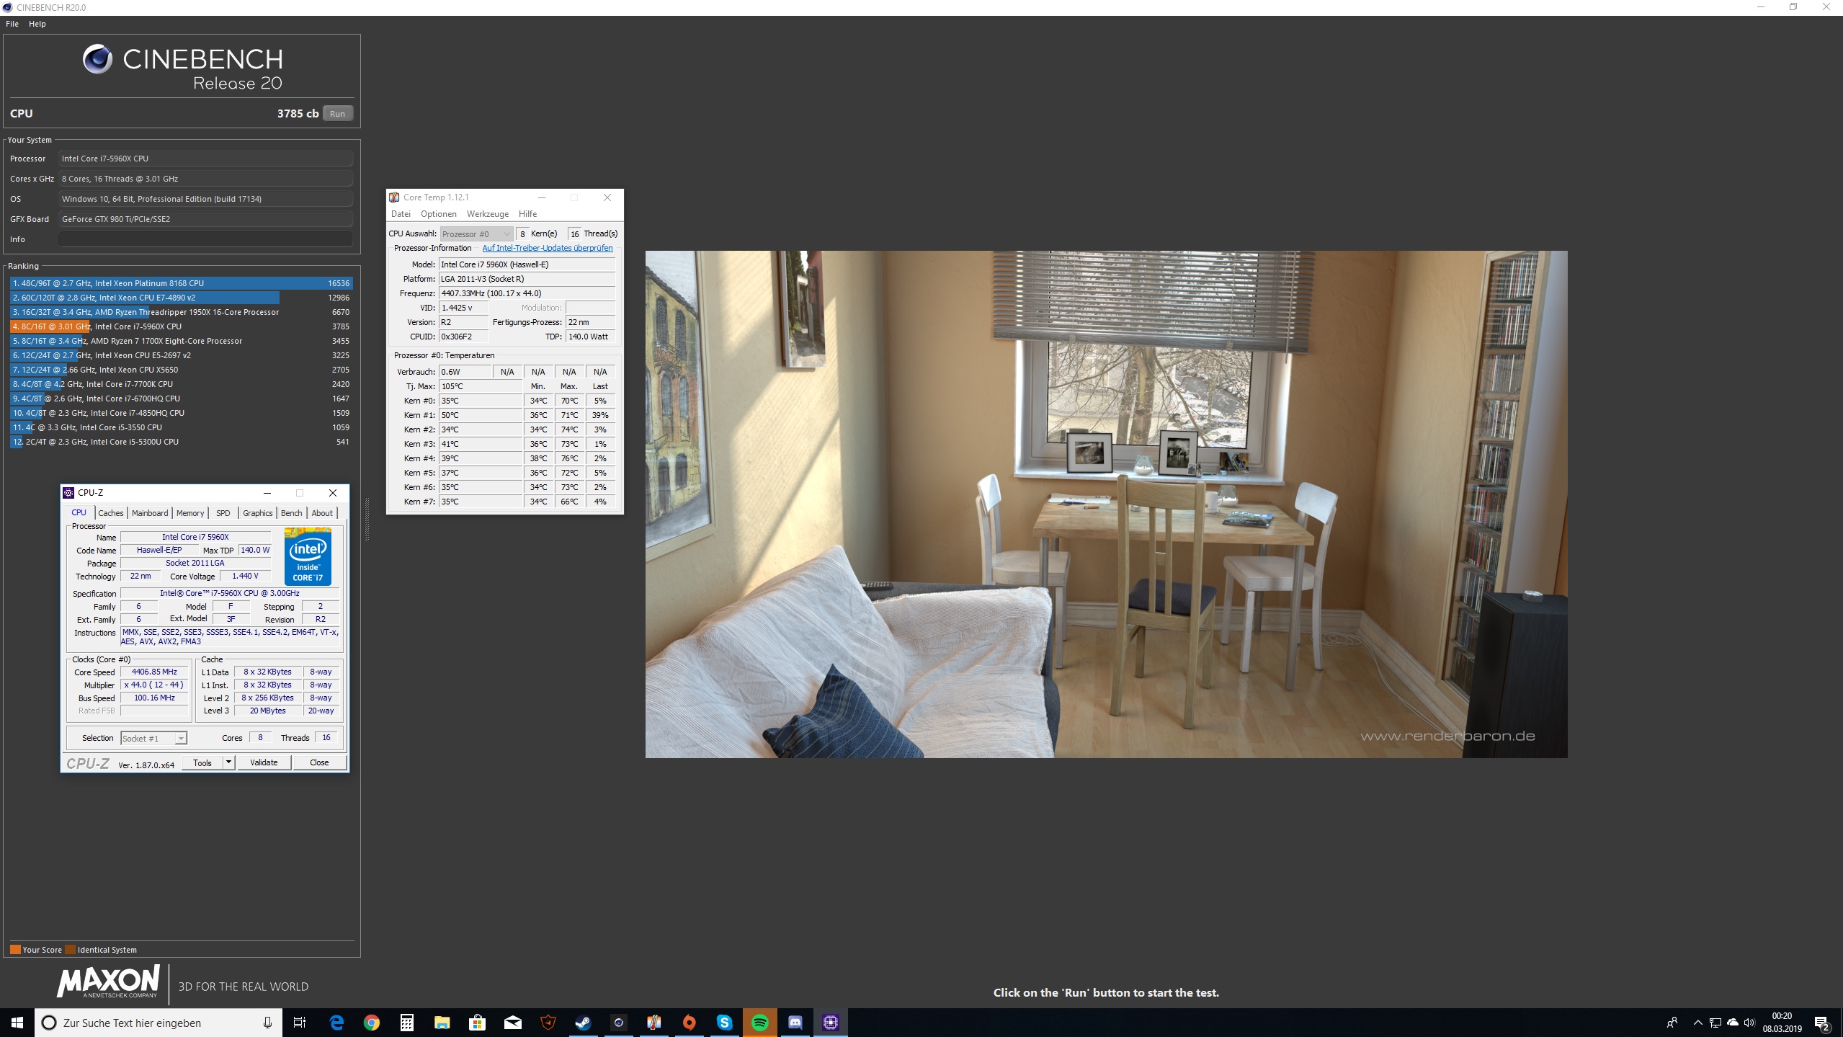Open the Memory tab in CPU-Z
Image resolution: width=1843 pixels, height=1037 pixels.
(x=190, y=513)
